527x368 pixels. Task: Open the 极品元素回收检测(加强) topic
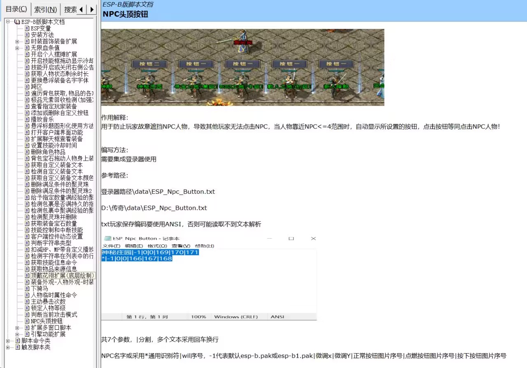62,100
